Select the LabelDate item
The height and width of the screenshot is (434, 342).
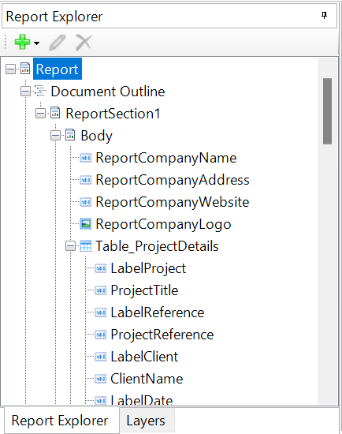click(x=142, y=400)
